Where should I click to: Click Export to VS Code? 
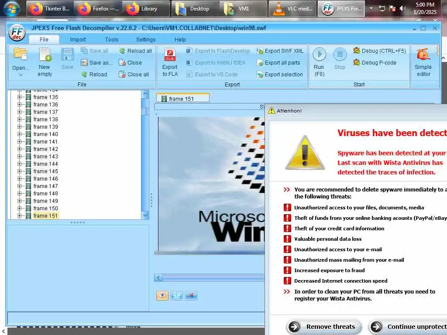(212, 74)
